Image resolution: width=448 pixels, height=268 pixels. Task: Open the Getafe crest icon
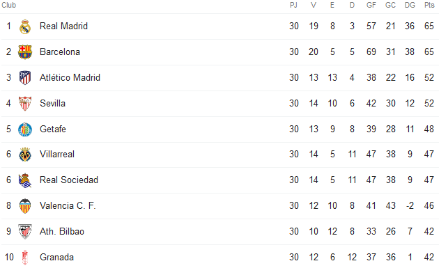[x=25, y=129]
